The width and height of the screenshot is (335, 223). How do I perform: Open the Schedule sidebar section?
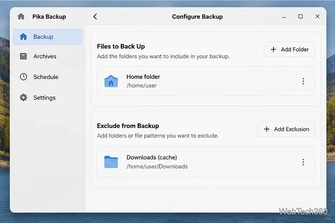(x=48, y=77)
